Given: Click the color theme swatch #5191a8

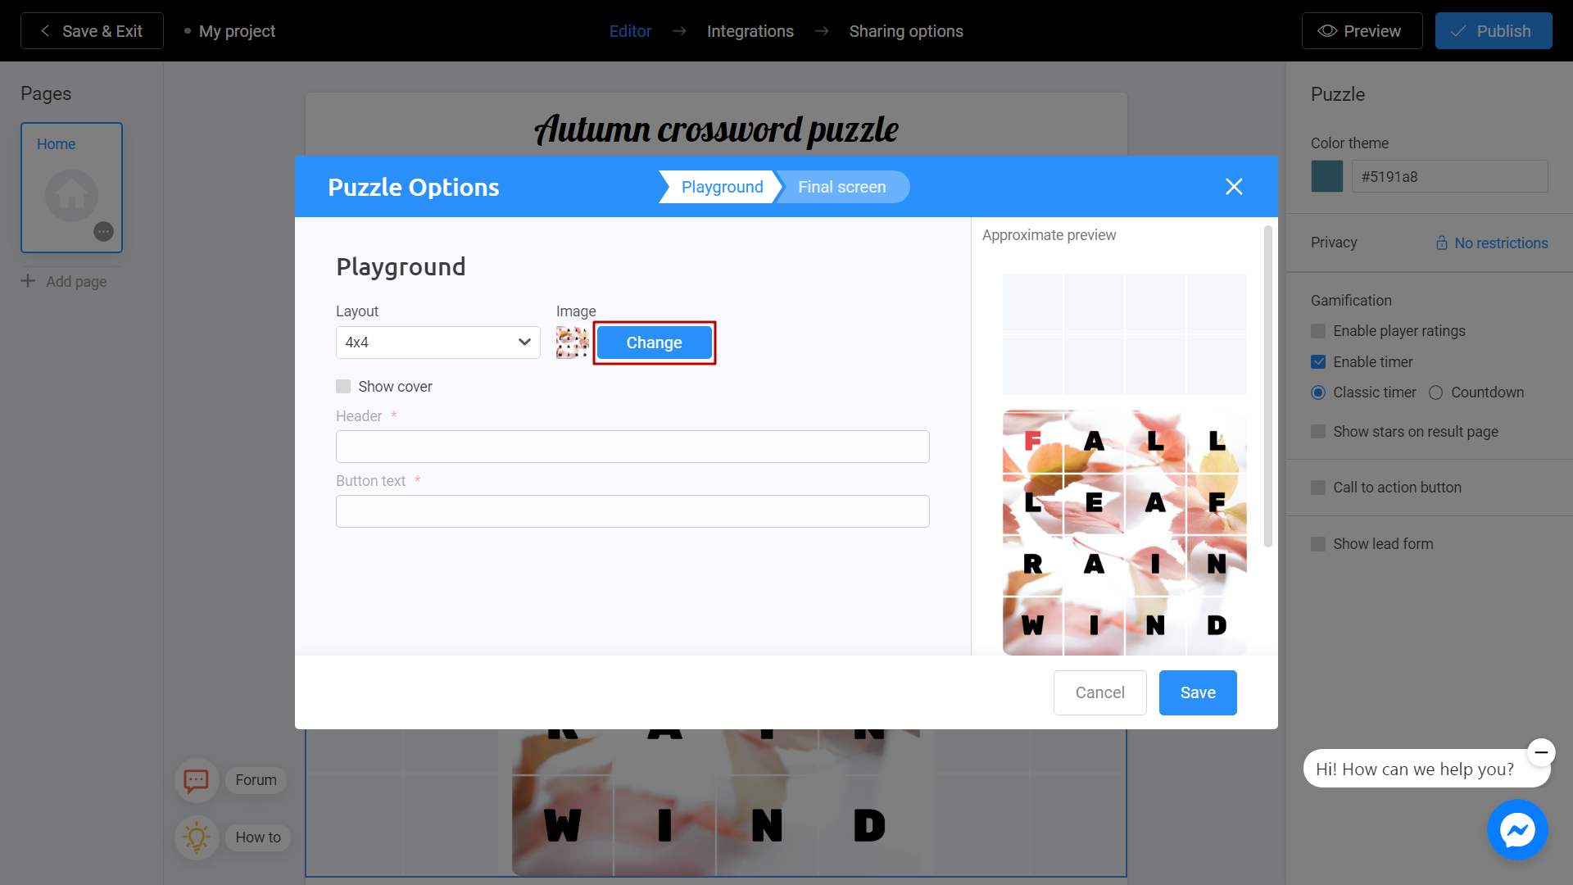Looking at the screenshot, I should (1326, 176).
